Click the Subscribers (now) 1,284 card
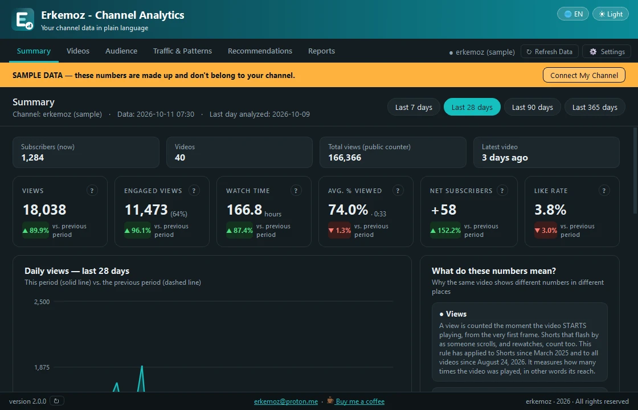The height and width of the screenshot is (410, 638). pos(86,152)
